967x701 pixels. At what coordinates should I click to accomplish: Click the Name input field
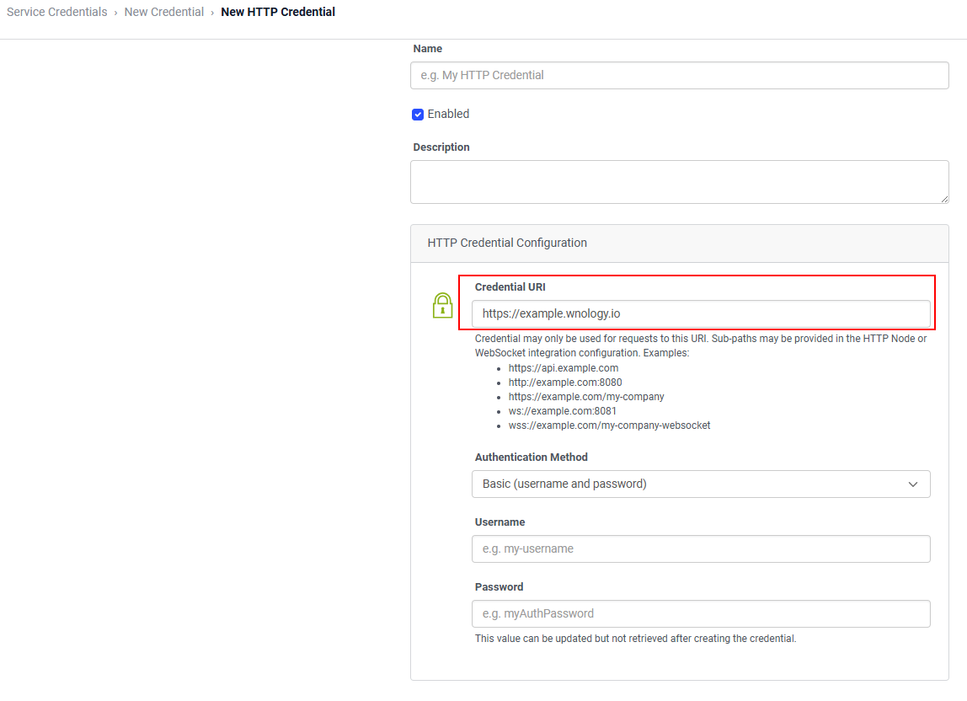679,75
